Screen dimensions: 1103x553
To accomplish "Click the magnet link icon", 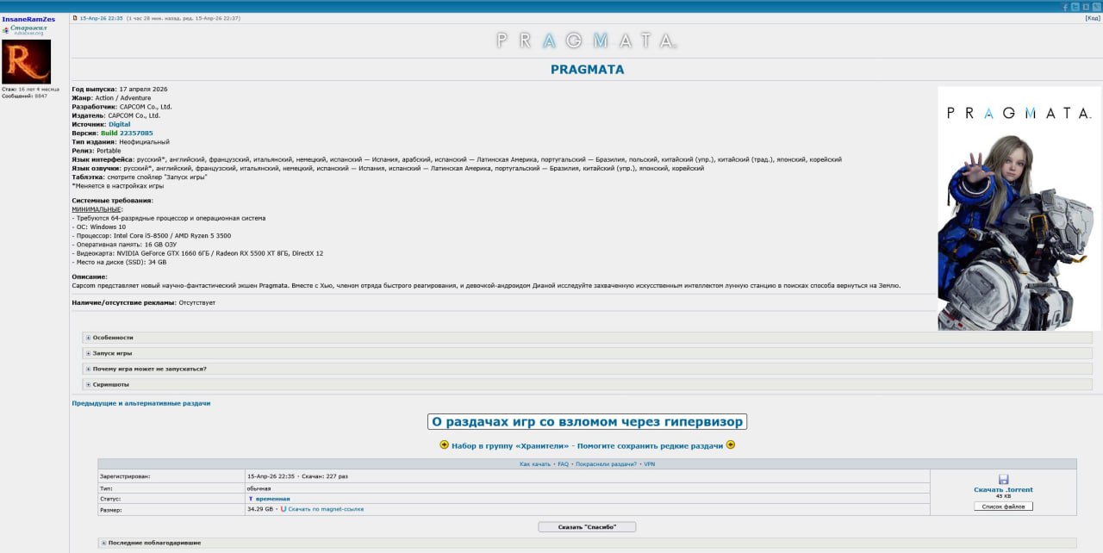I will coord(284,509).
